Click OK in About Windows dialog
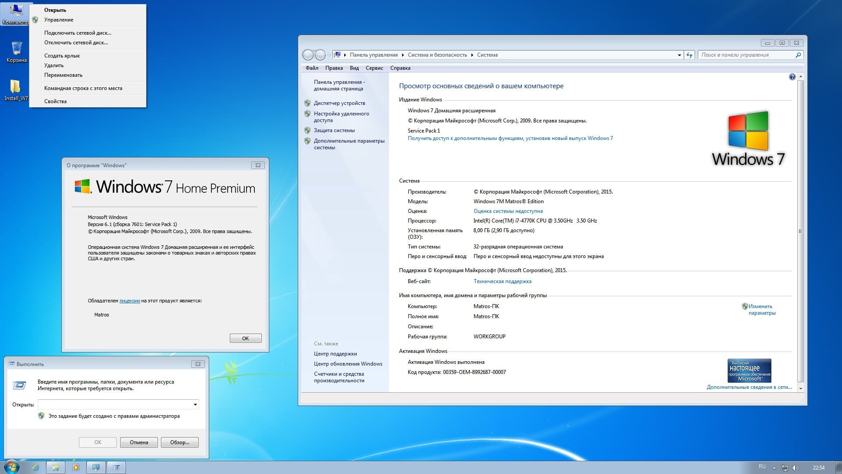 click(x=246, y=338)
